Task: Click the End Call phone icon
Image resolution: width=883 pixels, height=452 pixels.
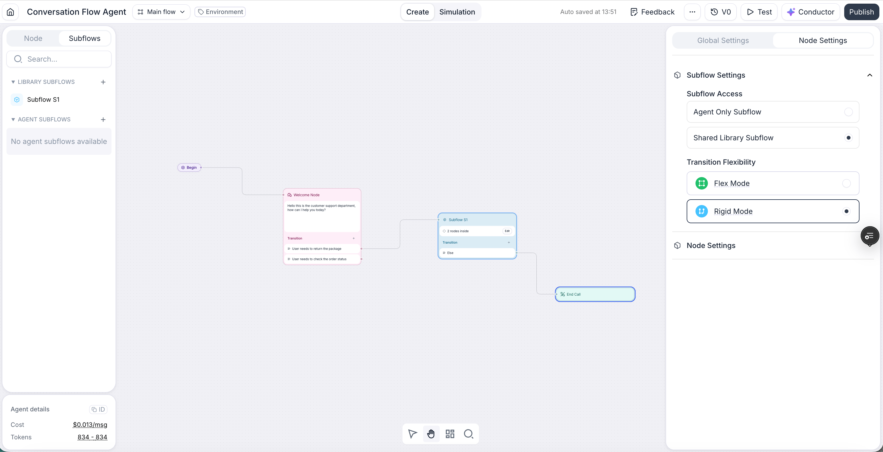Action: coord(563,294)
